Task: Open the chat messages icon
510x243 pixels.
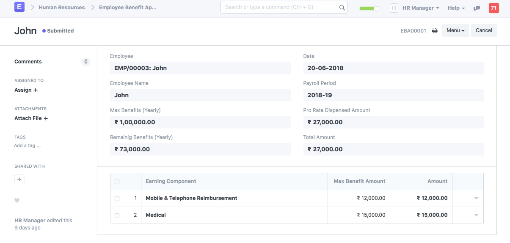Action: coord(477,8)
